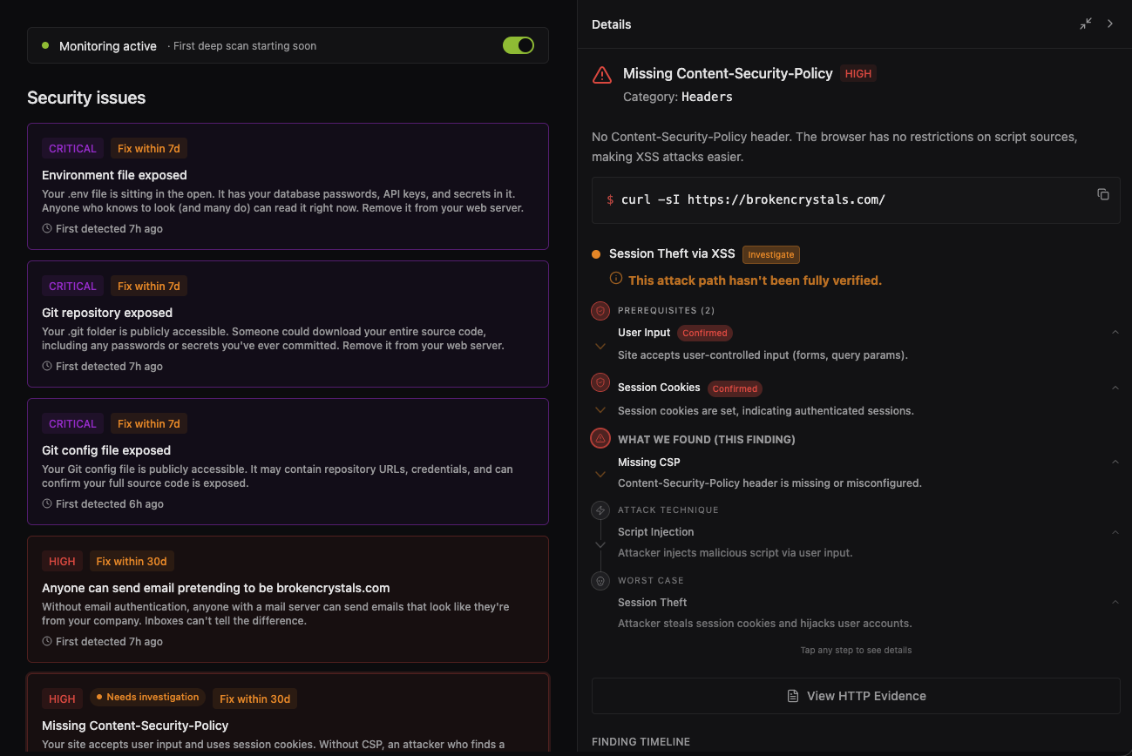Collapse the Session Theft step

1115,602
